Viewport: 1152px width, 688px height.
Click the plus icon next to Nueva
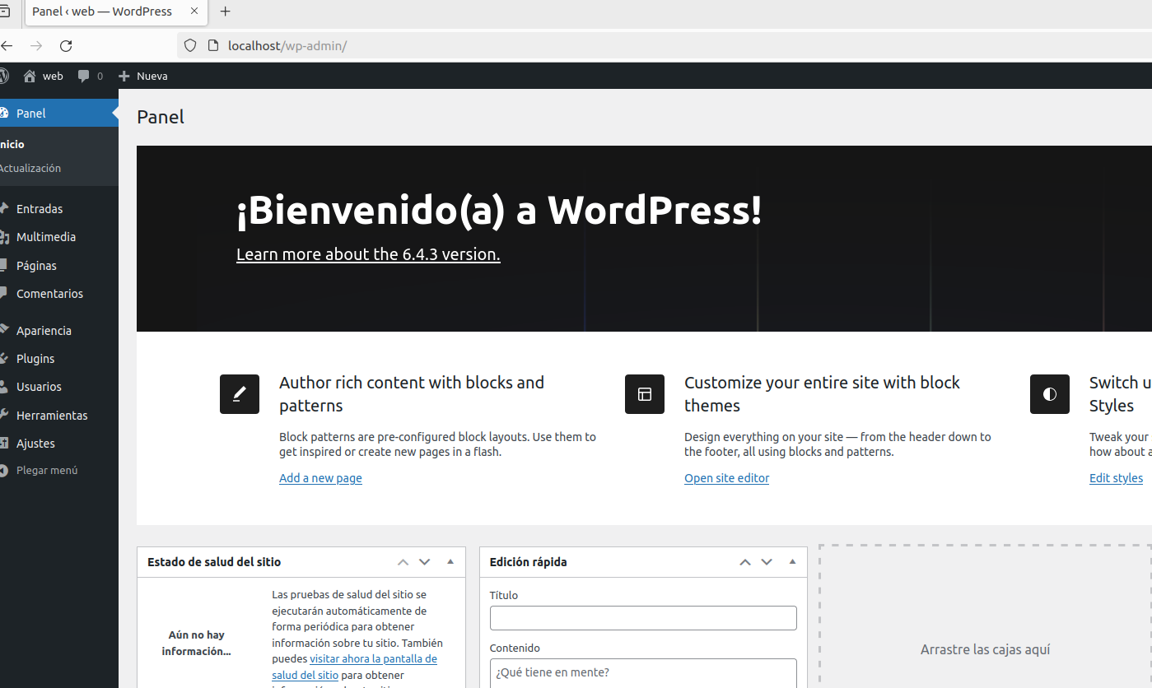pyautogui.click(x=124, y=76)
